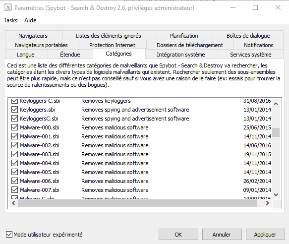Viewport: 289px width, 244px height.
Task: Click the list's scroll down arrow
Action: tap(276, 195)
